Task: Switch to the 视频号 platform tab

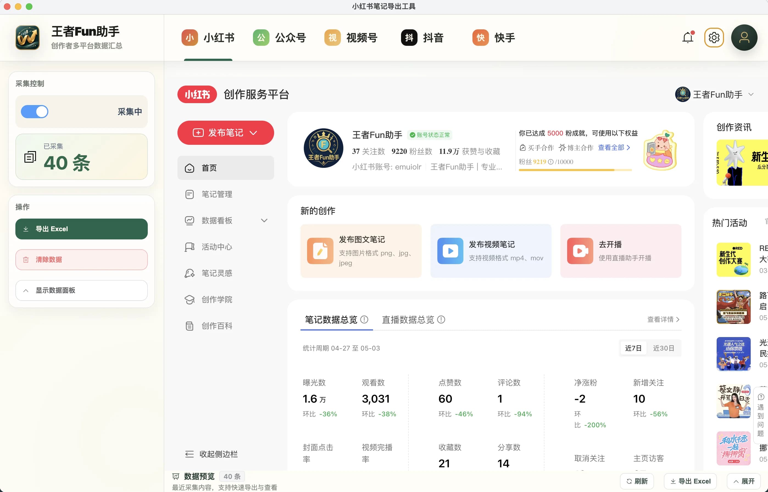Action: pyautogui.click(x=351, y=38)
